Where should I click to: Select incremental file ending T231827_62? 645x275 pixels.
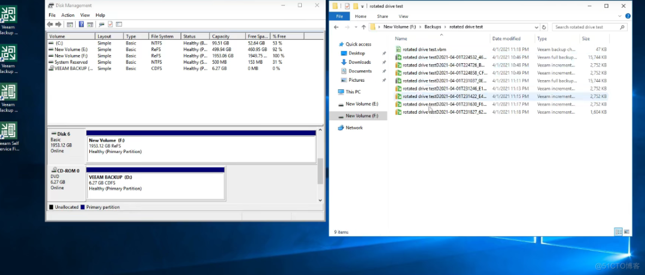click(501, 112)
